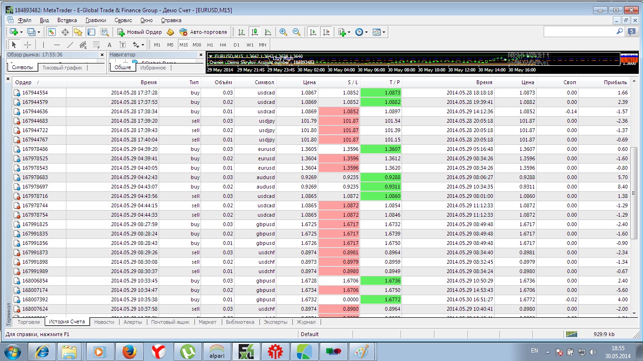Image resolution: width=643 pixels, height=361 pixels.
Task: Open the Сервис menu
Action: click(x=123, y=20)
